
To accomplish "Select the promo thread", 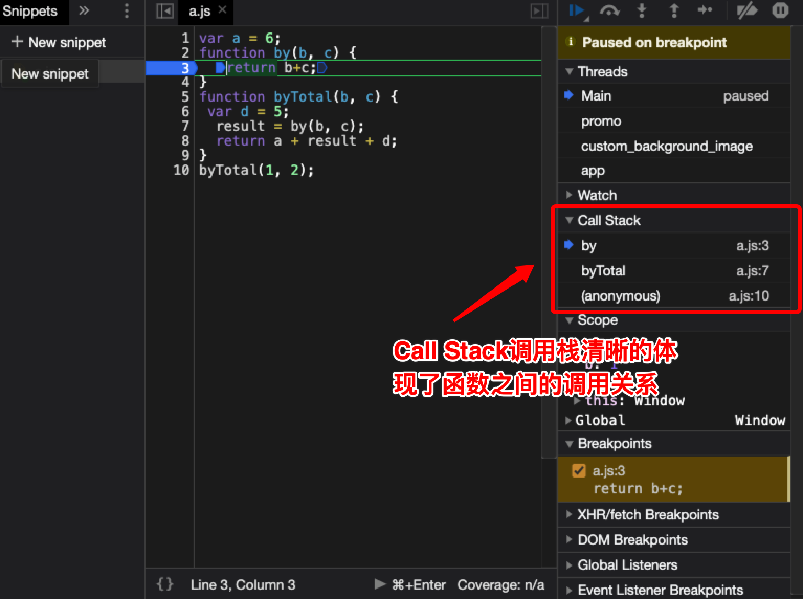I will click(674, 121).
